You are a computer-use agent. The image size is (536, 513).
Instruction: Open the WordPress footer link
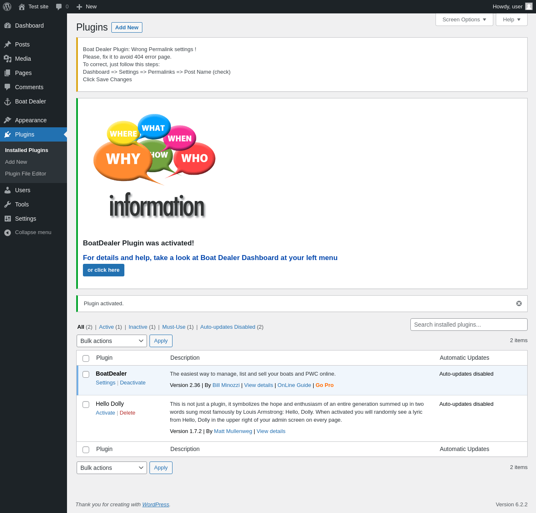coord(156,505)
